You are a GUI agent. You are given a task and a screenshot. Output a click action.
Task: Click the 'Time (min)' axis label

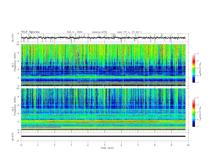[x=107, y=148]
